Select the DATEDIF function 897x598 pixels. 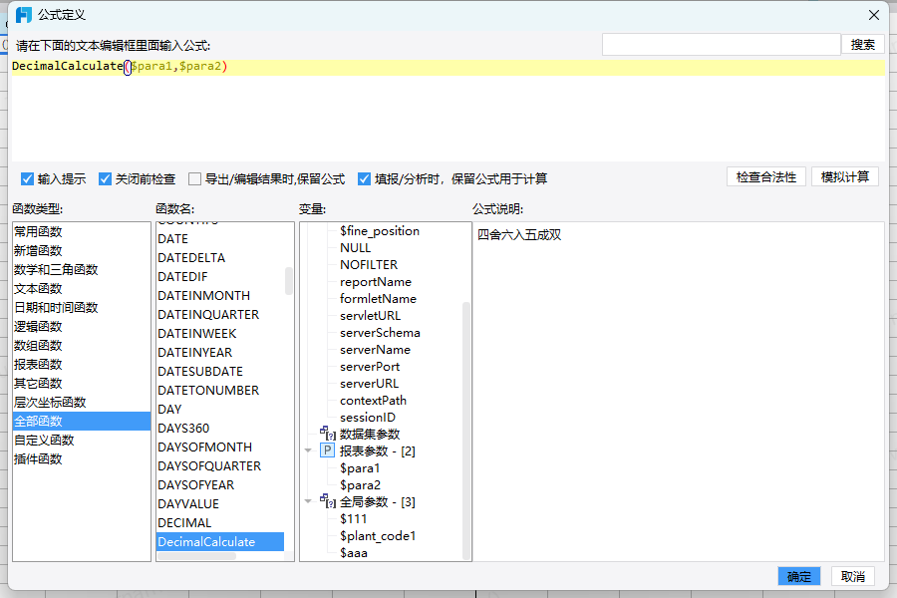(220, 276)
